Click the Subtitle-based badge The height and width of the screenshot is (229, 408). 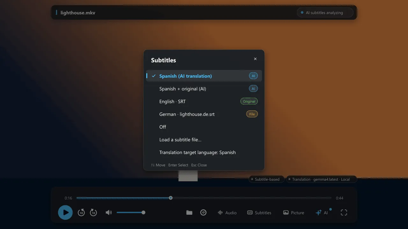click(x=266, y=179)
